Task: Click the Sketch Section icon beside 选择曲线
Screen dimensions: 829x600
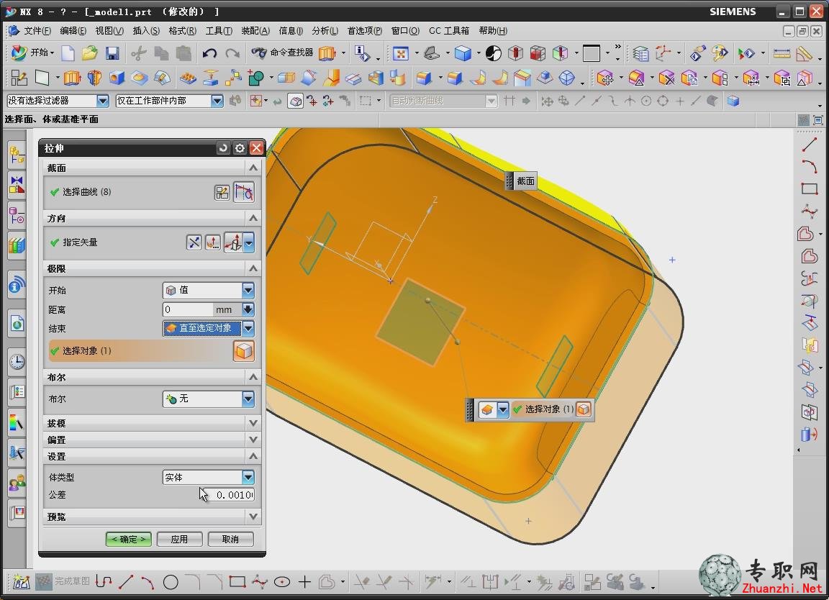Action: 222,192
